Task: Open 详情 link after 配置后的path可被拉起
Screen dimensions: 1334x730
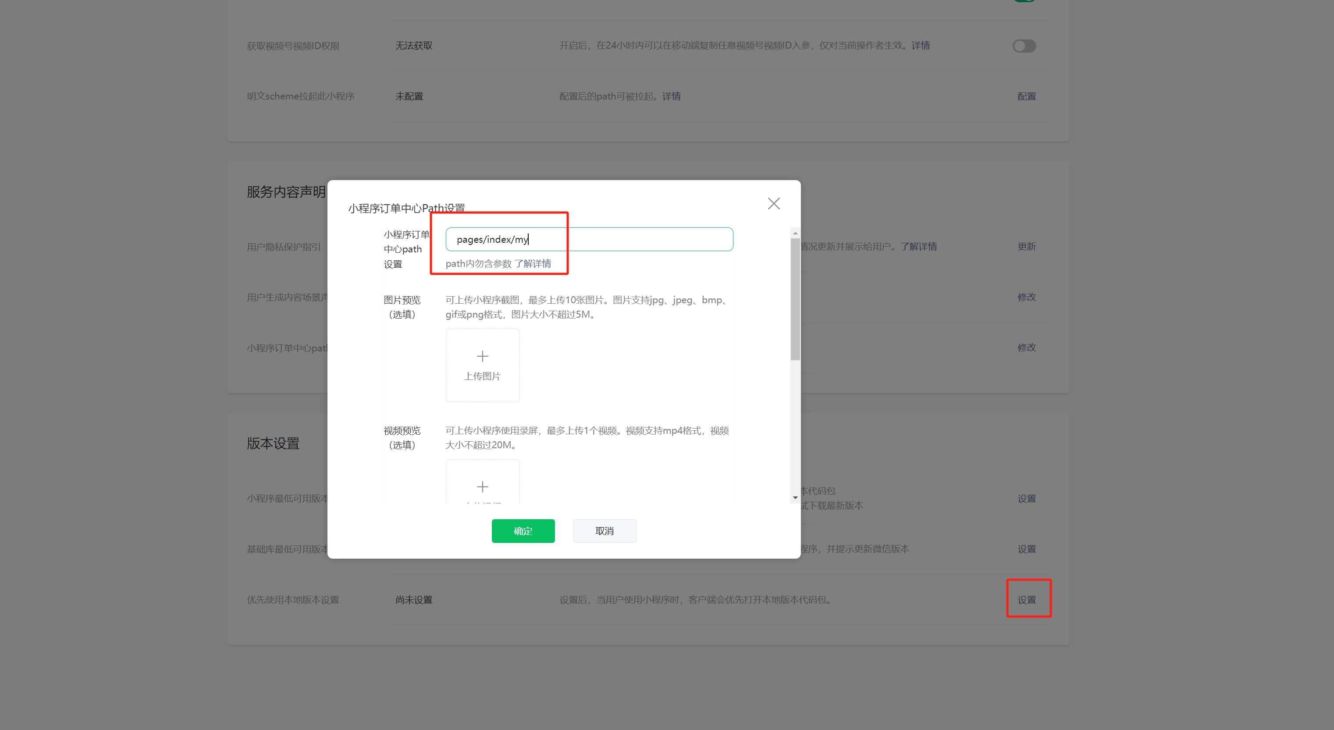Action: [x=672, y=96]
